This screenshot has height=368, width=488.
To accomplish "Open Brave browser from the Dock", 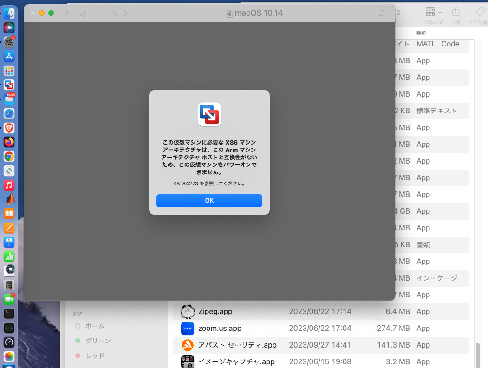I will pyautogui.click(x=9, y=128).
